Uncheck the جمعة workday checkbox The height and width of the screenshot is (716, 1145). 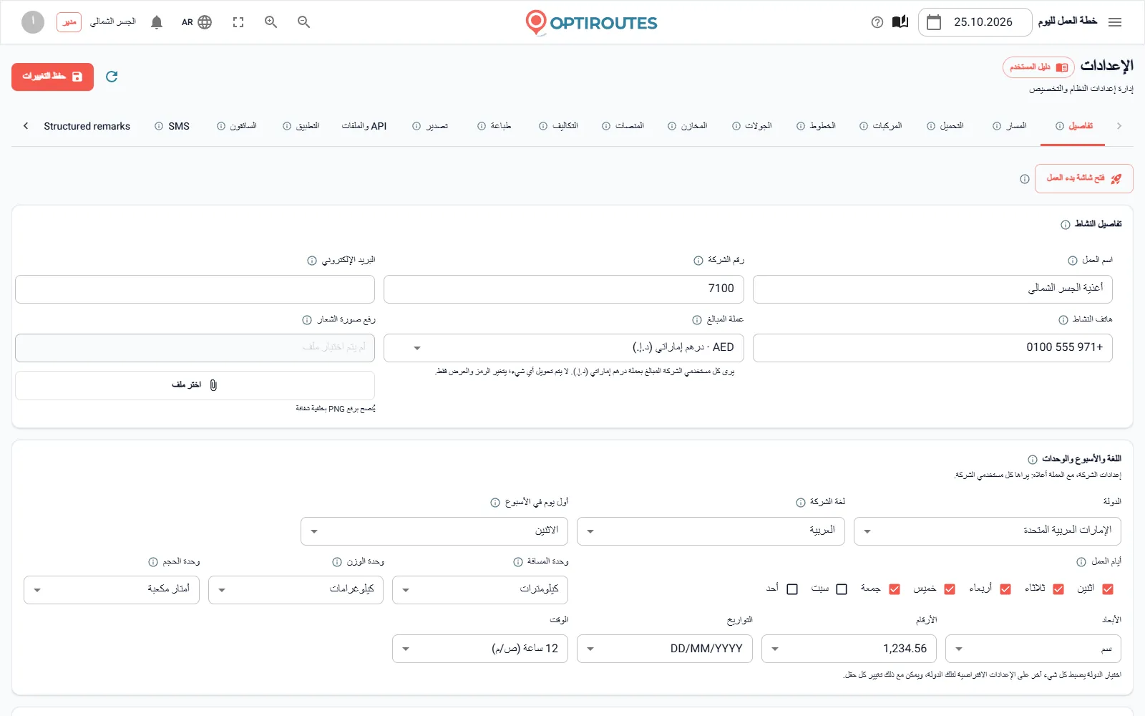[895, 589]
